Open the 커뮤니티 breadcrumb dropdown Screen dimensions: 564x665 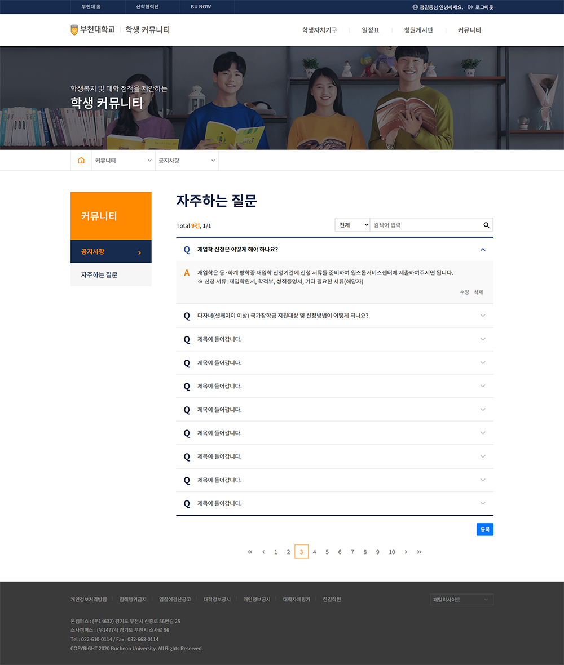[123, 160]
